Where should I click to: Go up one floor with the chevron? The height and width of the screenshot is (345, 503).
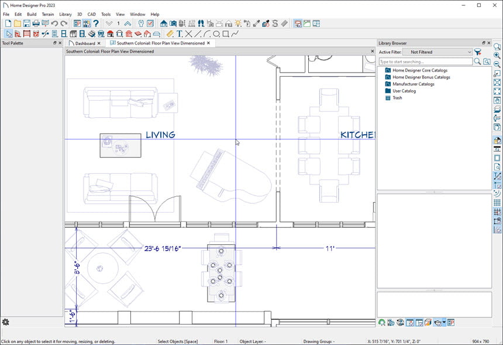[128, 23]
